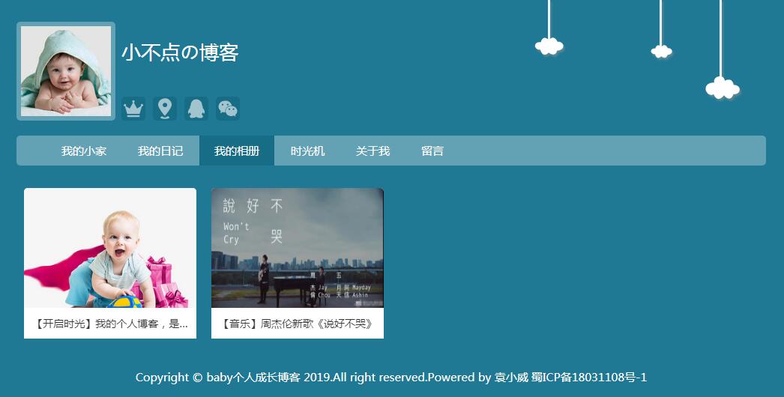Click the baby avatar photo in the header

(66, 71)
